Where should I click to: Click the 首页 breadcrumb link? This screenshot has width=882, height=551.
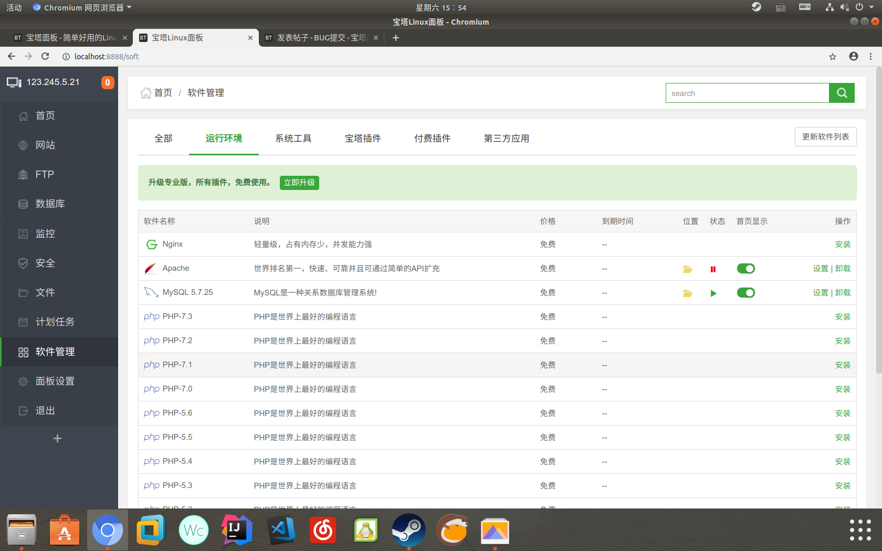pos(163,93)
